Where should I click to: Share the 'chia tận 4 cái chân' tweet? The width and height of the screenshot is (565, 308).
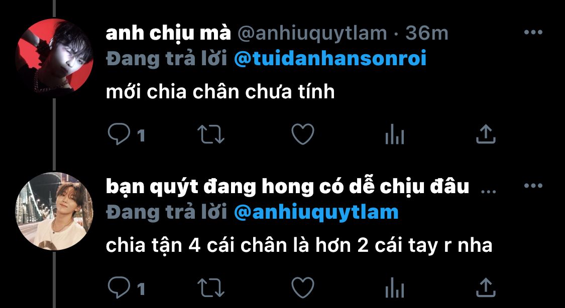pos(486,287)
